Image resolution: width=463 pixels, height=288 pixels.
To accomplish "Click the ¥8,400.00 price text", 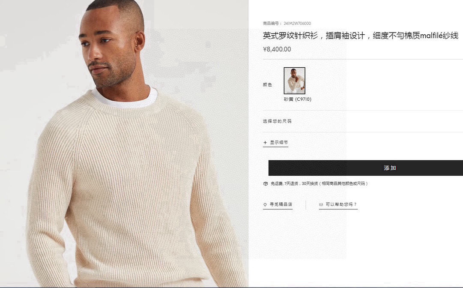I will point(277,49).
